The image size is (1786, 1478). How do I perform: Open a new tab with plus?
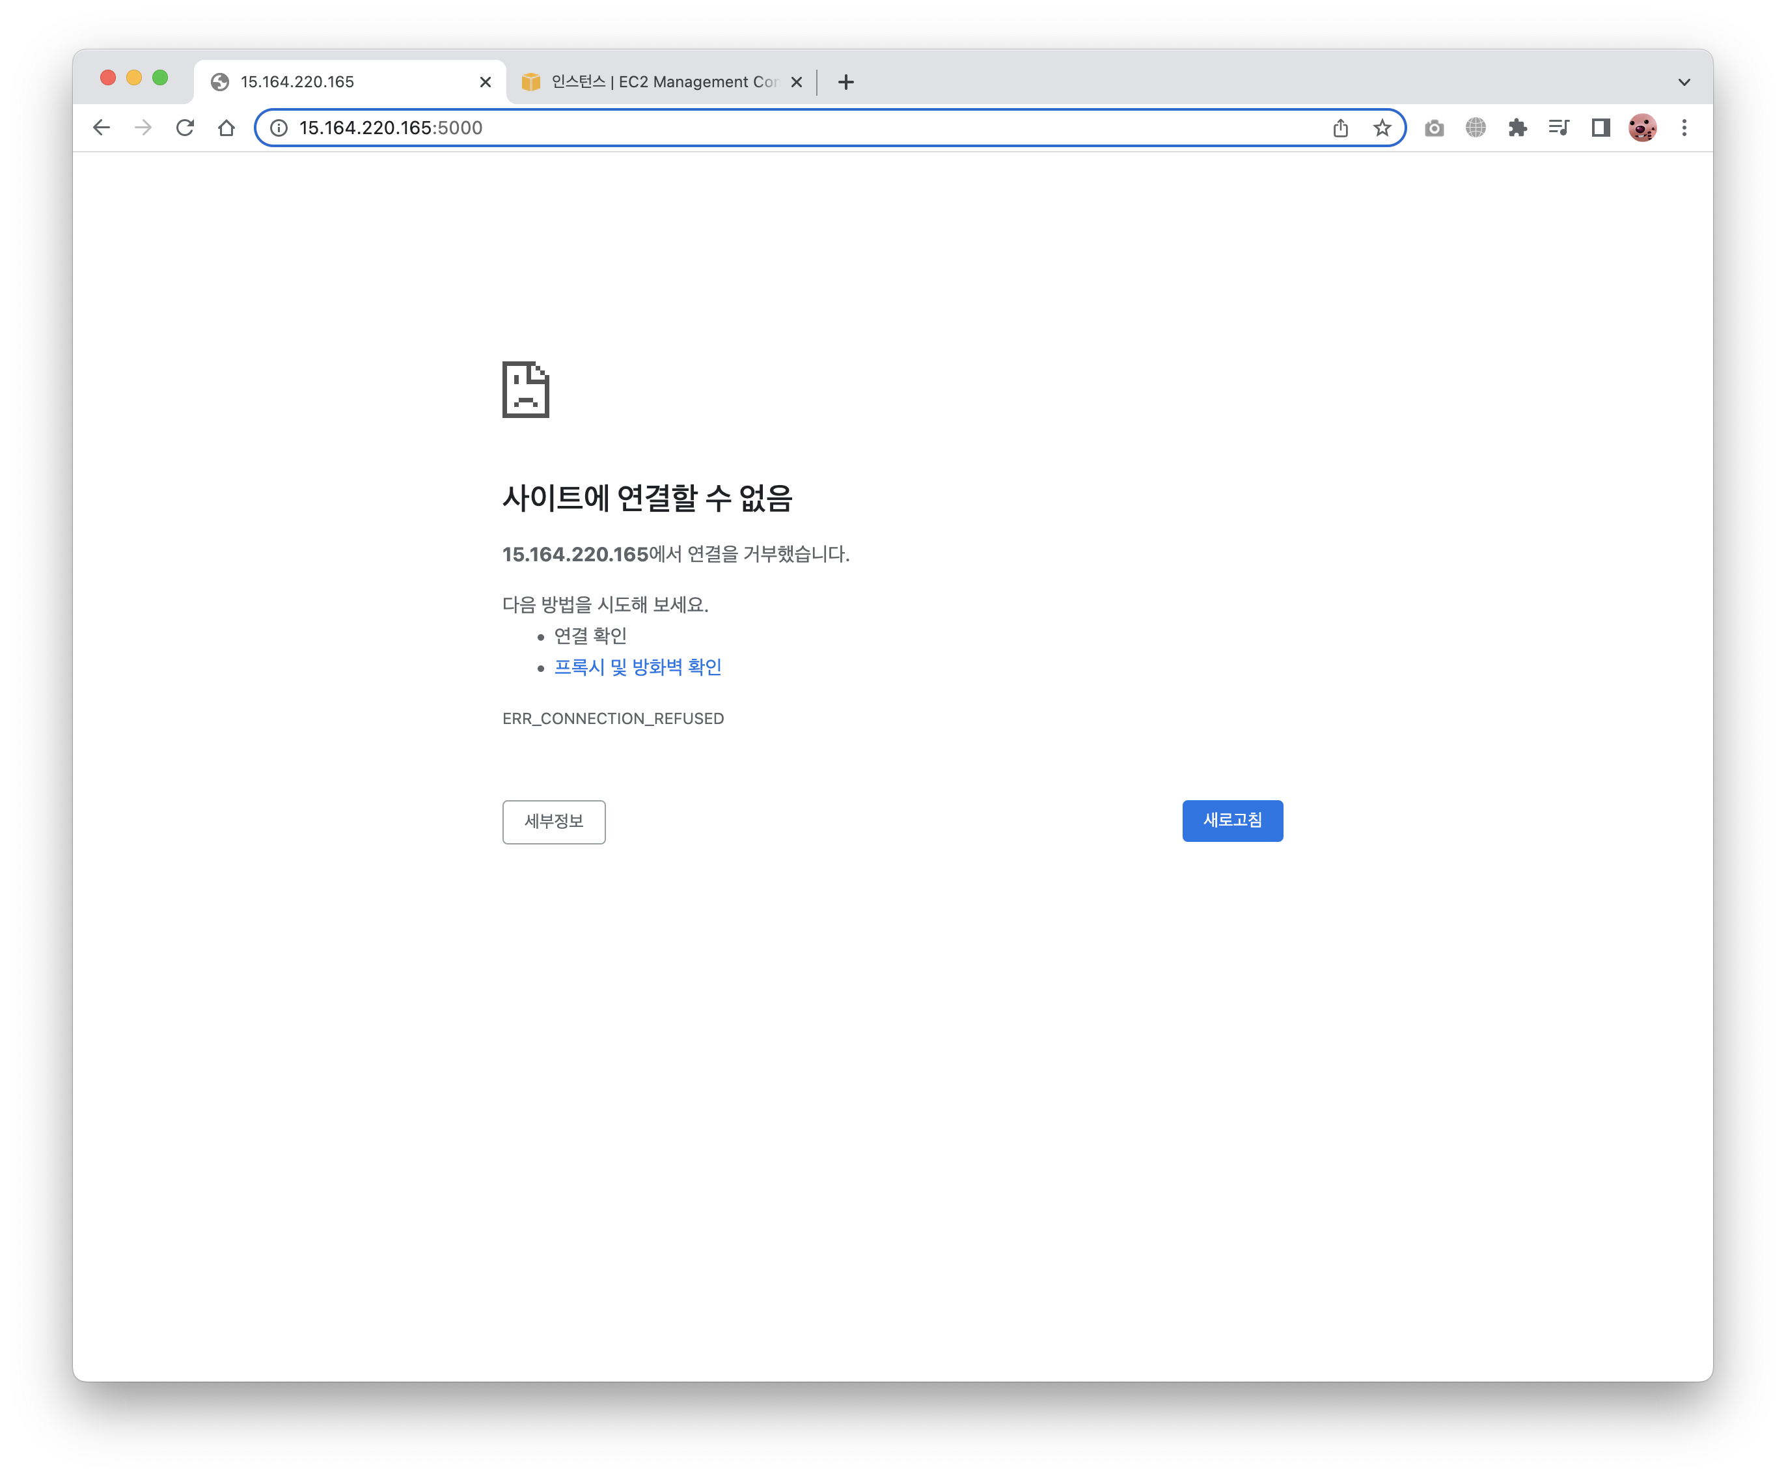(x=845, y=81)
